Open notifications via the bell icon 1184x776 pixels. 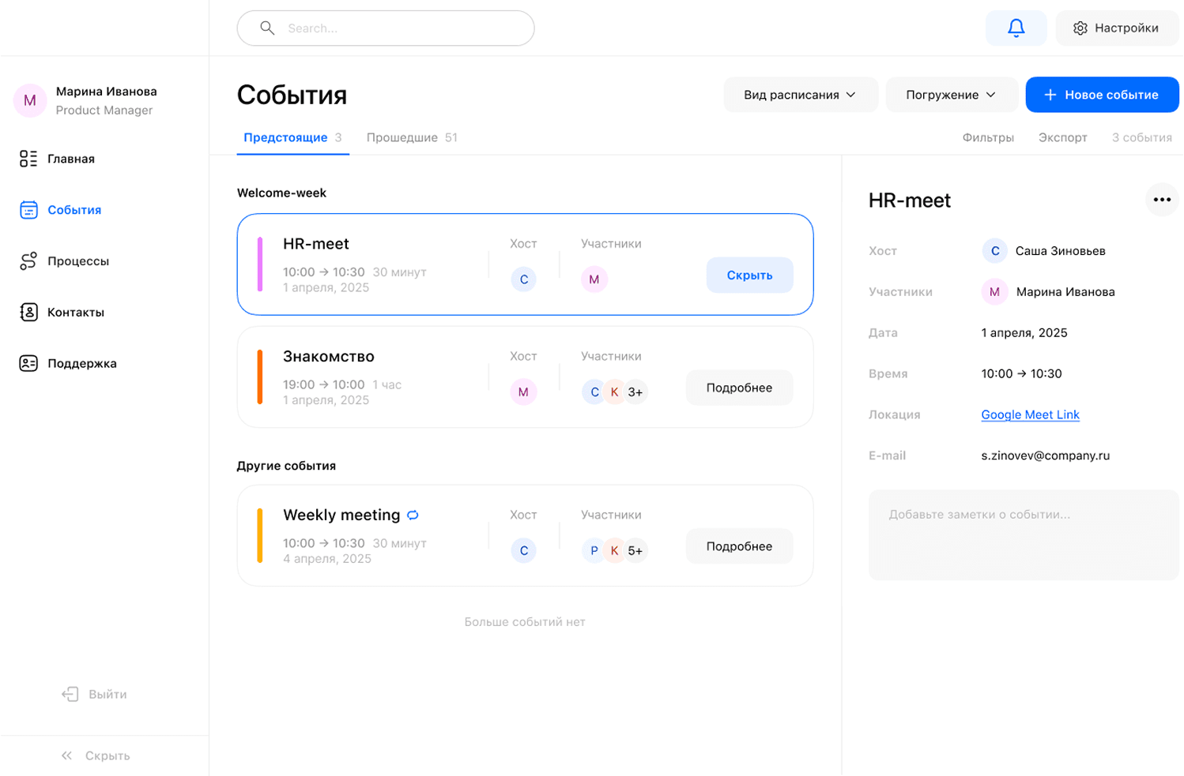tap(1016, 28)
